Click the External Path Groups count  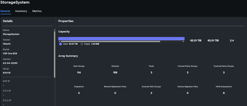(151, 93)
